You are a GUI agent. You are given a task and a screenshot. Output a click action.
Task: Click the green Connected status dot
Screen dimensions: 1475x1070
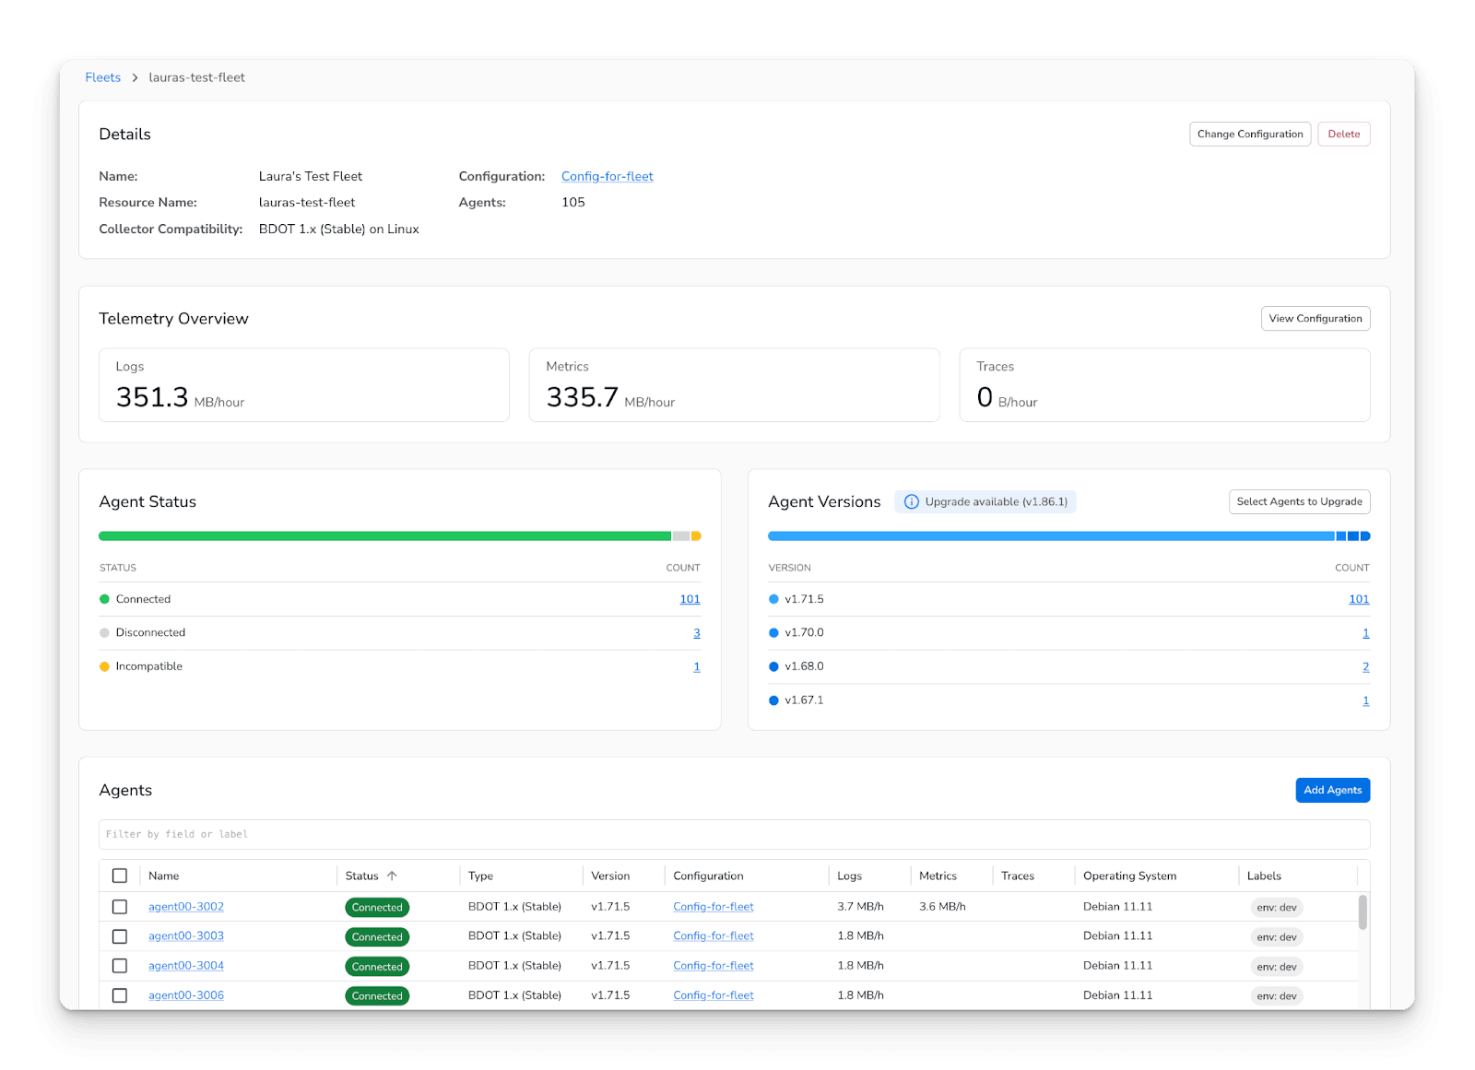pyautogui.click(x=104, y=600)
